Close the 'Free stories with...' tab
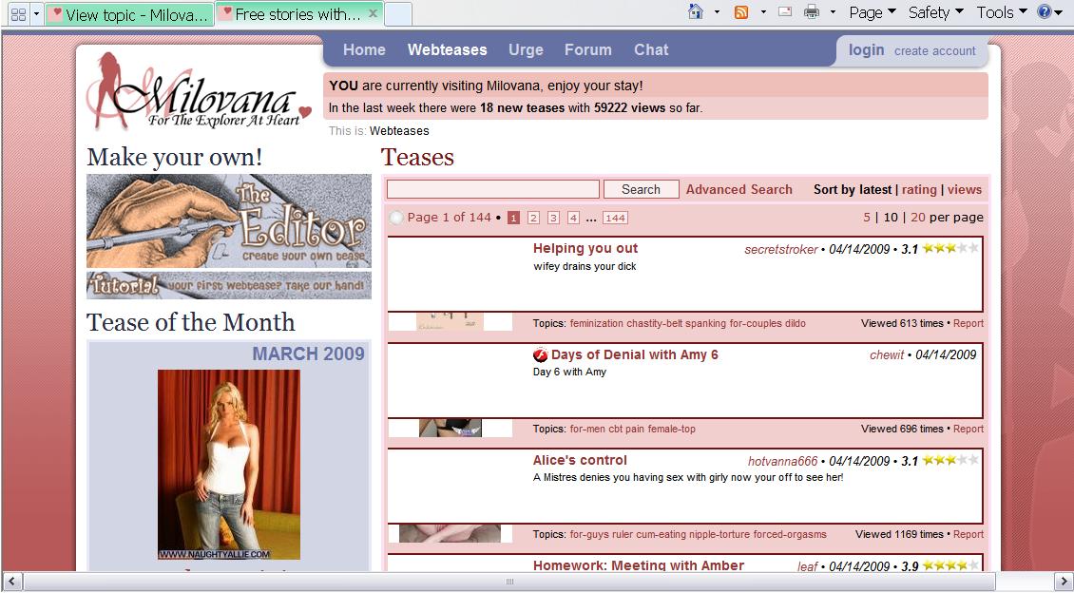This screenshot has width=1074, height=593. [373, 13]
